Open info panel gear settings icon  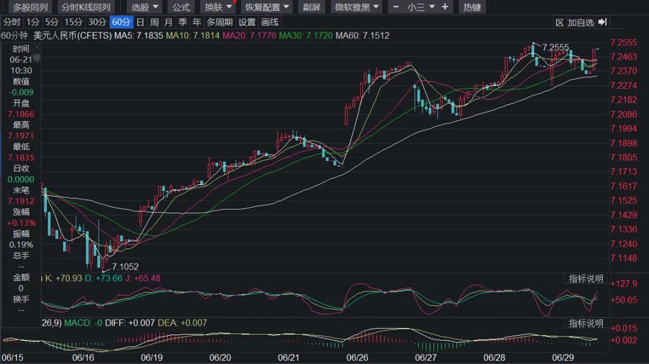tap(37, 58)
